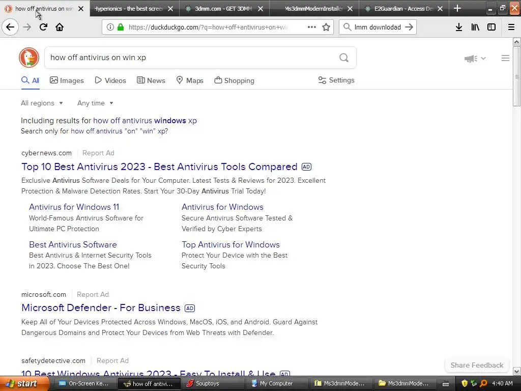This screenshot has width=521, height=391.
Task: Close the Hyperionics tab
Action: [170, 9]
